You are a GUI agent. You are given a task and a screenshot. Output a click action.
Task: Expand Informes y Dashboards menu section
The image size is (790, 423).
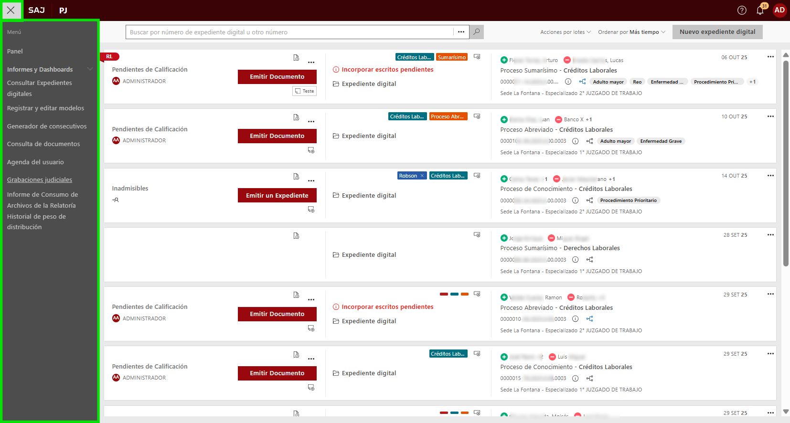point(90,69)
